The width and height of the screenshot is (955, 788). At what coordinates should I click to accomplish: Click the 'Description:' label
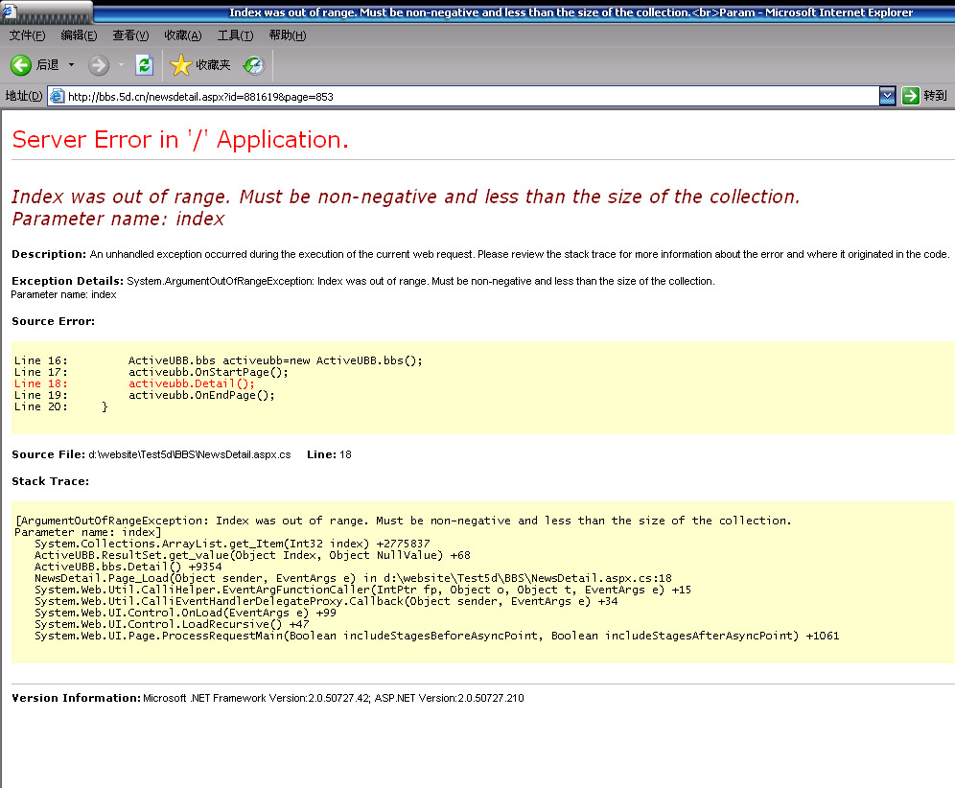tap(49, 254)
